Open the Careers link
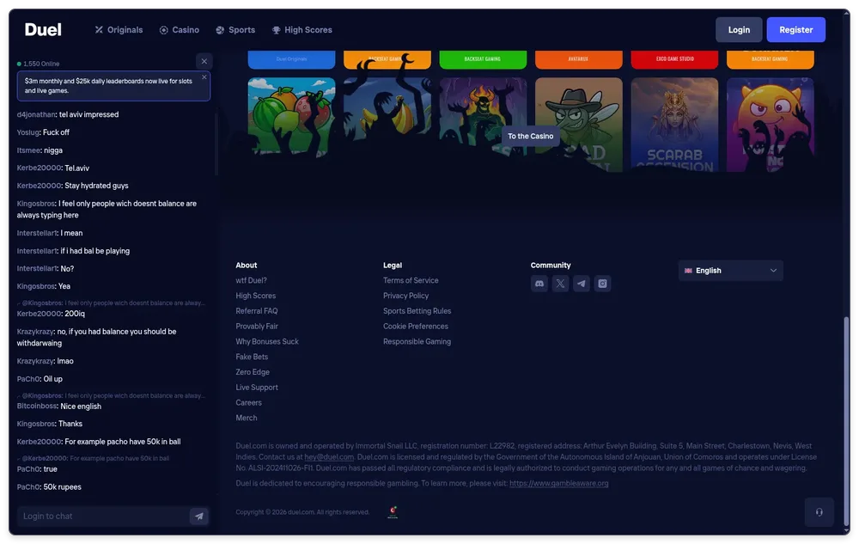The image size is (859, 544). click(x=249, y=403)
